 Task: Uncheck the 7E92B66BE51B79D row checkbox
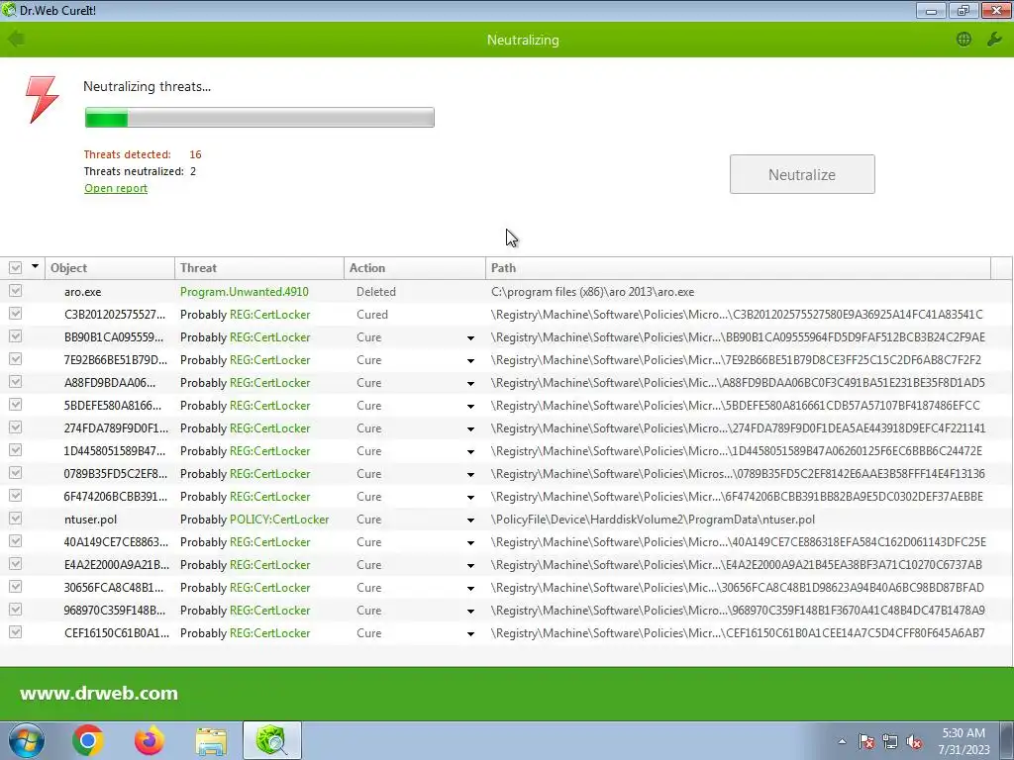(16, 359)
